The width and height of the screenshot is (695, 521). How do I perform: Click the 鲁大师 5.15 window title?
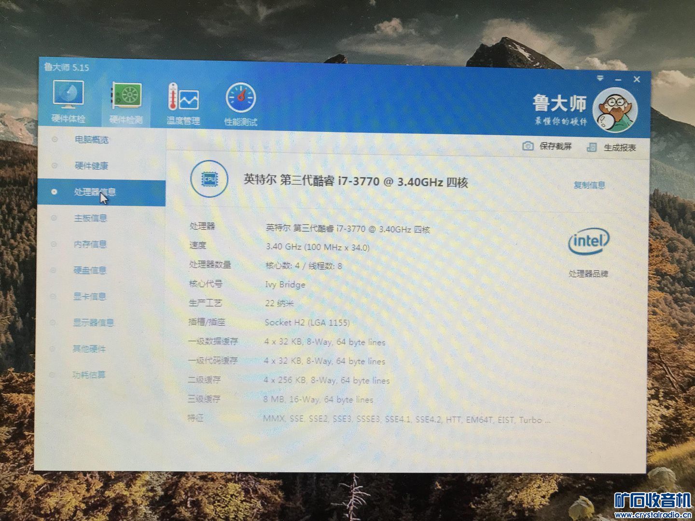[67, 67]
